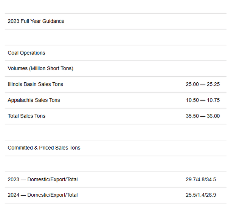Click the blank row below 'Total Sales Tons'

[x=116, y=132]
